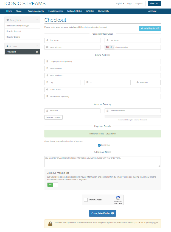Image resolution: width=171 pixels, height=232 pixels.
Task: Open the Account dropdown menu
Action: 153,11
